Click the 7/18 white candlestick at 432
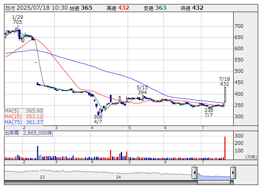Viewport: 263px width, 189px height. pyautogui.click(x=225, y=94)
